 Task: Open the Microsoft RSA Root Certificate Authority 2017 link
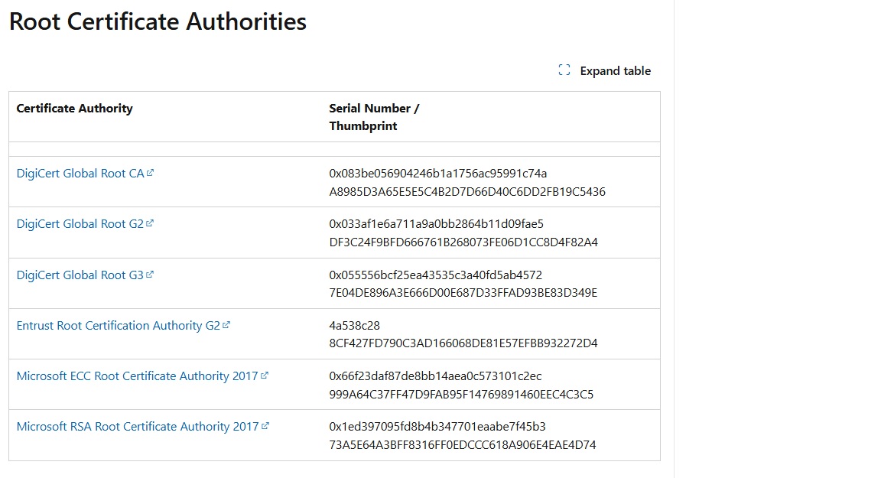coord(139,426)
